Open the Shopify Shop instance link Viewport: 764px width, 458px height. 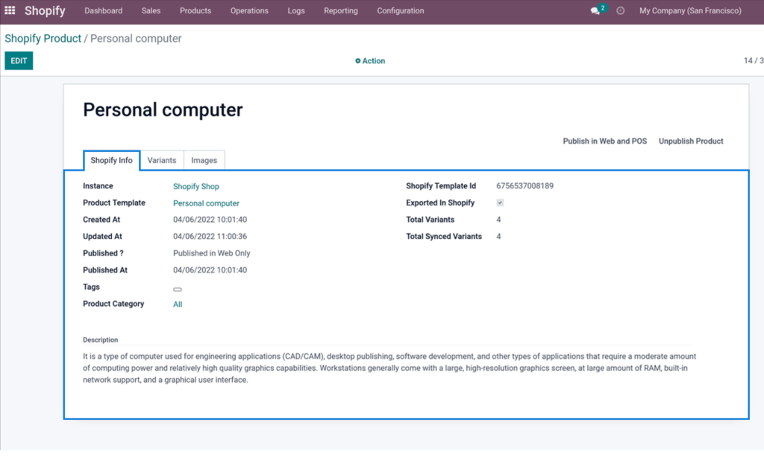click(196, 186)
